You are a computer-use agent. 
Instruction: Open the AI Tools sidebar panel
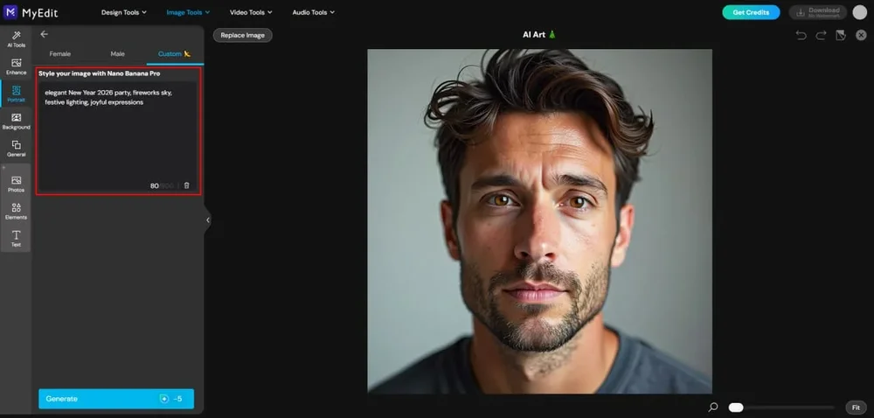[x=16, y=38]
